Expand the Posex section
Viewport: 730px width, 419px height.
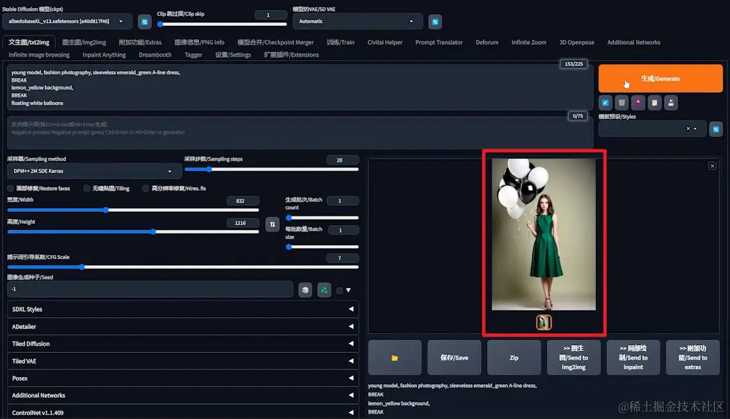(x=182, y=378)
